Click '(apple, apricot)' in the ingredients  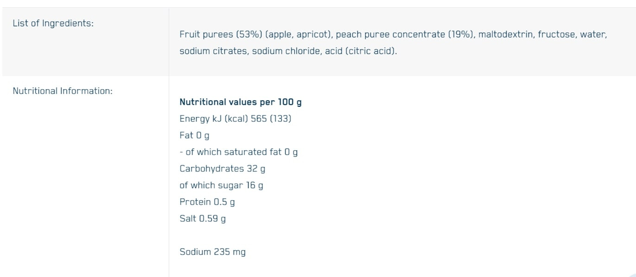pos(299,35)
